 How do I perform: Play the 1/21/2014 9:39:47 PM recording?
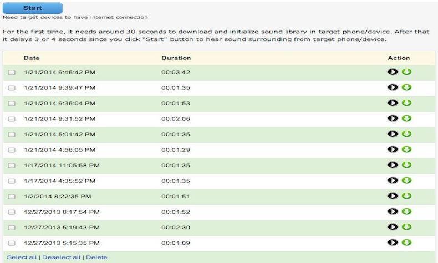point(393,87)
